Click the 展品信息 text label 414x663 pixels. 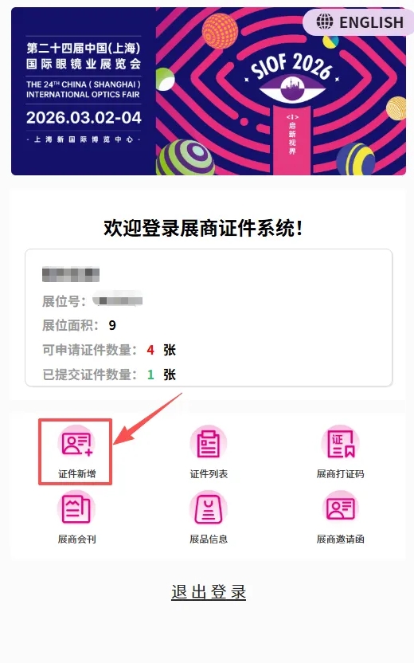point(209,539)
